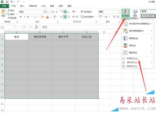This screenshot has width=156, height=113.
Task: Expand the font color dropdown arrow
Action: (50, 17)
